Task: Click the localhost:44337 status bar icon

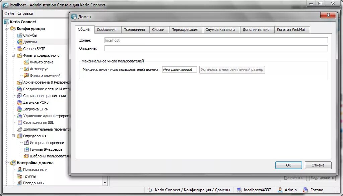Action: coord(239,190)
